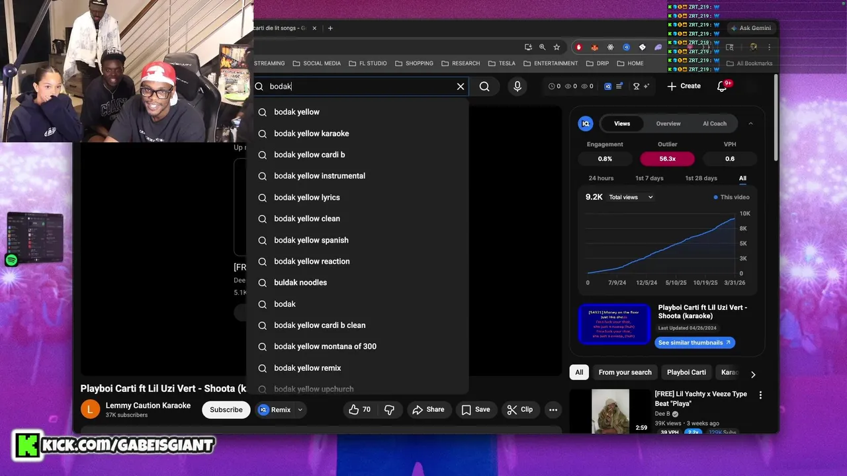Switch to the Views tab in vidIQ panel
The height and width of the screenshot is (476, 847).
(622, 124)
